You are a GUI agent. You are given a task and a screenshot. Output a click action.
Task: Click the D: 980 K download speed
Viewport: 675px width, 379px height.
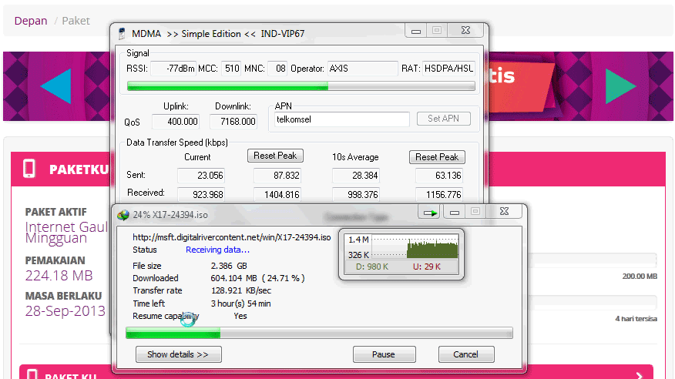point(372,267)
